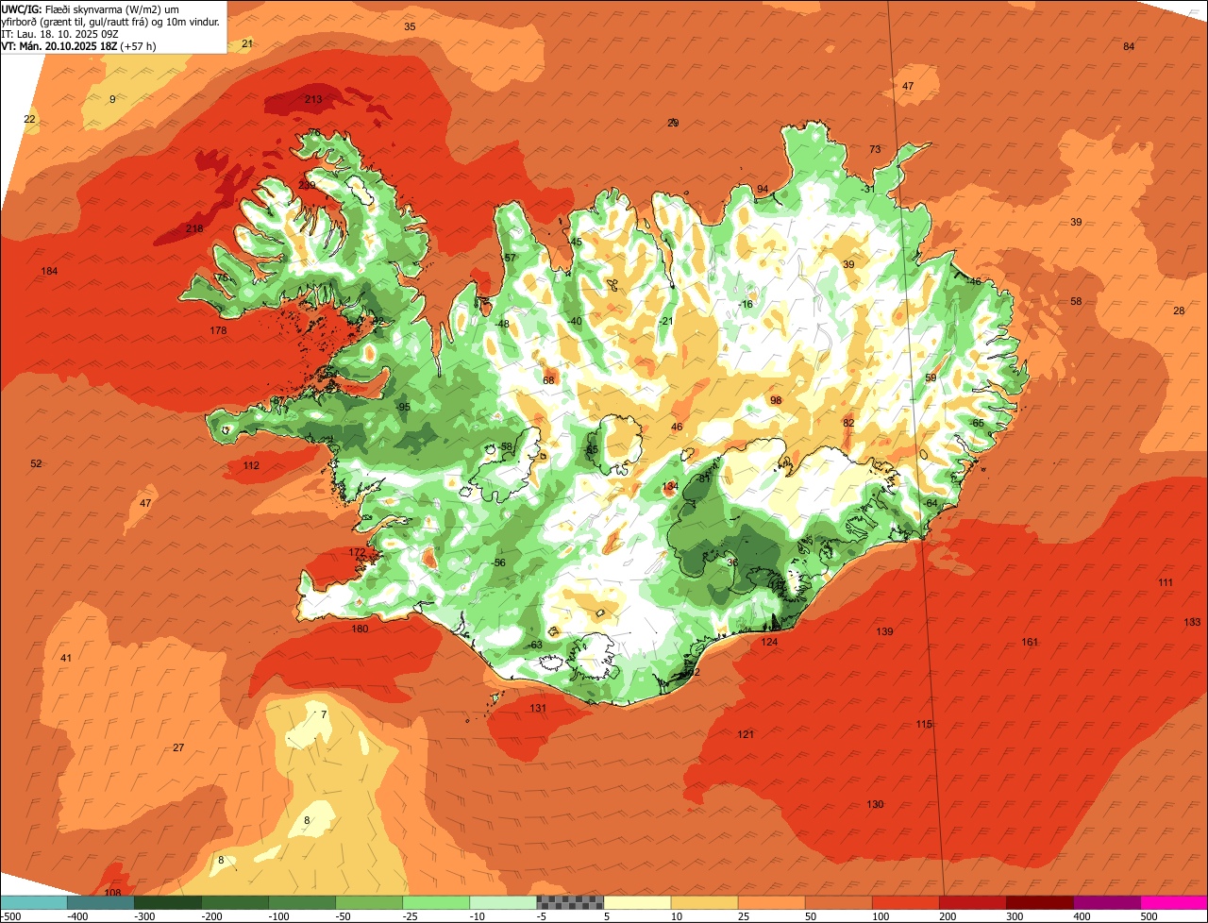
Task: Click the green legend swatch between -100 and -50
Action: [x=302, y=902]
